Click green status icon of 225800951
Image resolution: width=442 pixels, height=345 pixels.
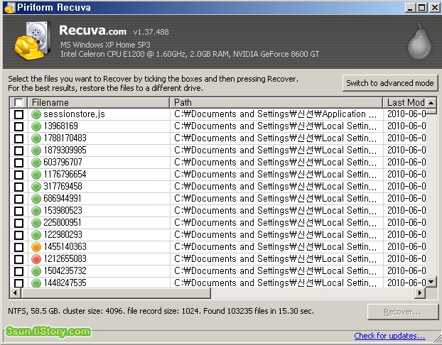[36, 223]
